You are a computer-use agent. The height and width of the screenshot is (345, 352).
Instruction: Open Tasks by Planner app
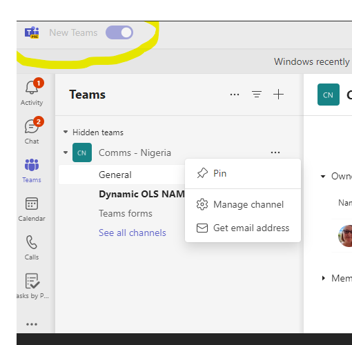click(32, 286)
